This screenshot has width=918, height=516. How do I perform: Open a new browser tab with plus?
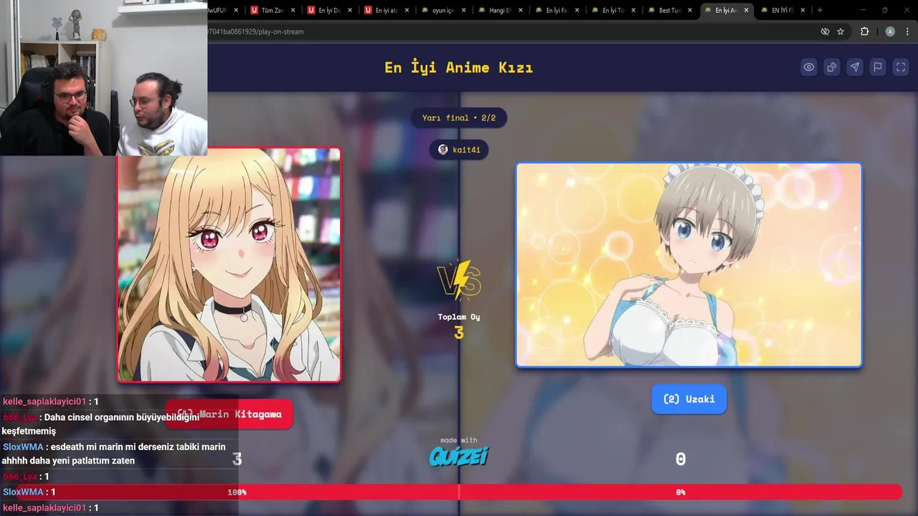[820, 10]
